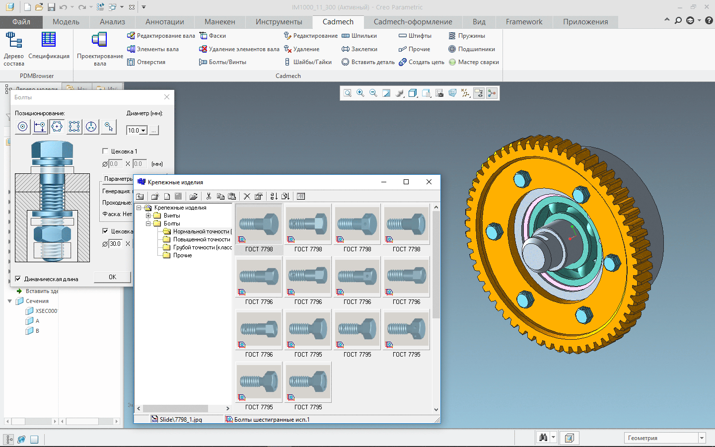Toggle the Динамическая длина checkbox
715x447 pixels.
click(18, 279)
